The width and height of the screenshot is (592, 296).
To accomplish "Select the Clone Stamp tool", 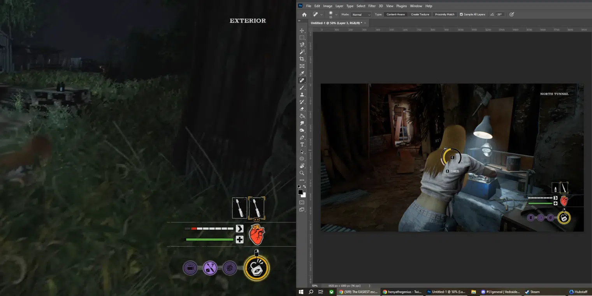I will pos(302,95).
